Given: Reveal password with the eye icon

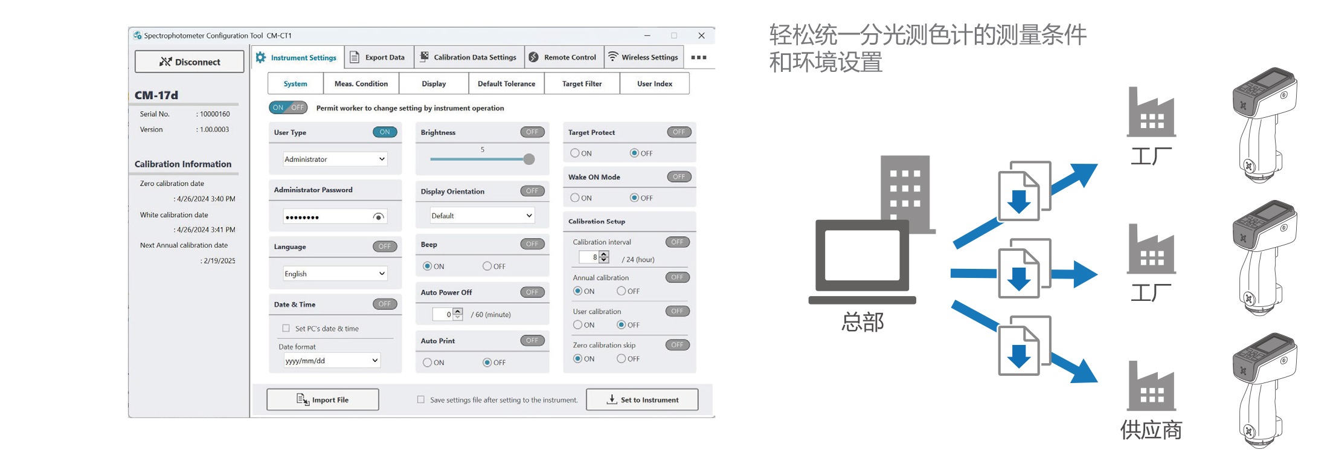Looking at the screenshot, I should coord(379,217).
